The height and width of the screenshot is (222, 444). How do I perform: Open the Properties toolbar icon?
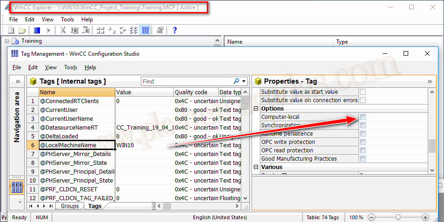160,31
